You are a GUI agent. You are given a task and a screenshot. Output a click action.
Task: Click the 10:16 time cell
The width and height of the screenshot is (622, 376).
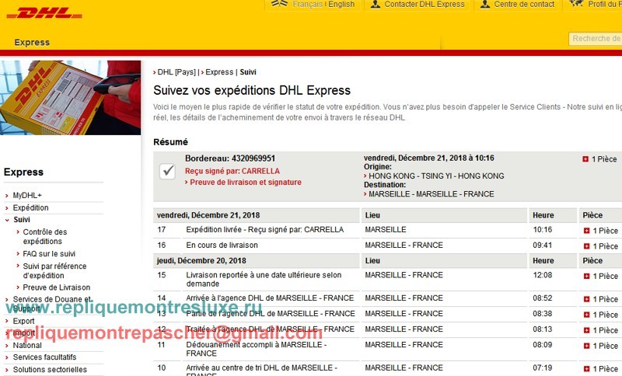pos(542,229)
